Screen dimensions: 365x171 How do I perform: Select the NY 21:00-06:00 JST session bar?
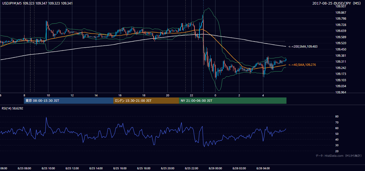pos(233,101)
